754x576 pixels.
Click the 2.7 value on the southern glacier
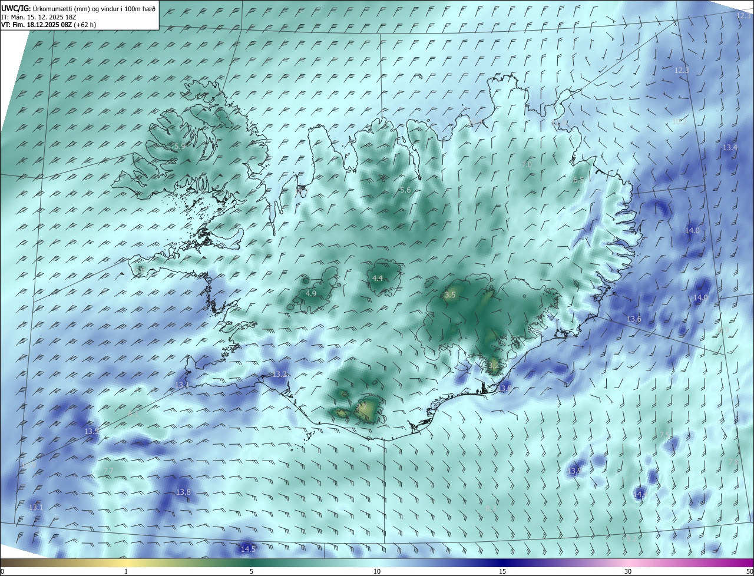(x=362, y=406)
